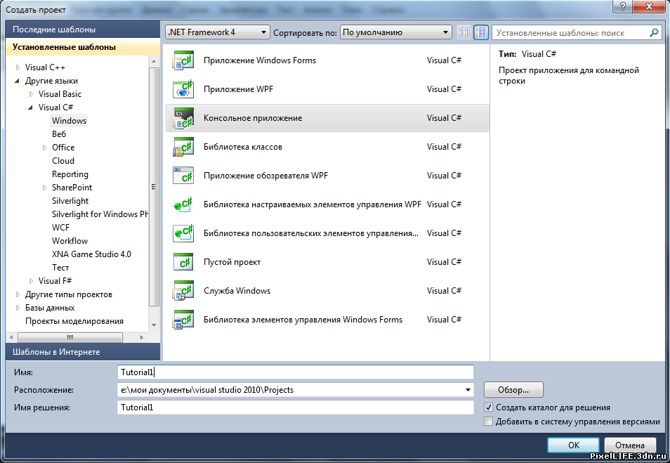Viewport: 670px width, 463px height.
Task: Switch to medium icons list view
Action: [x=480, y=32]
